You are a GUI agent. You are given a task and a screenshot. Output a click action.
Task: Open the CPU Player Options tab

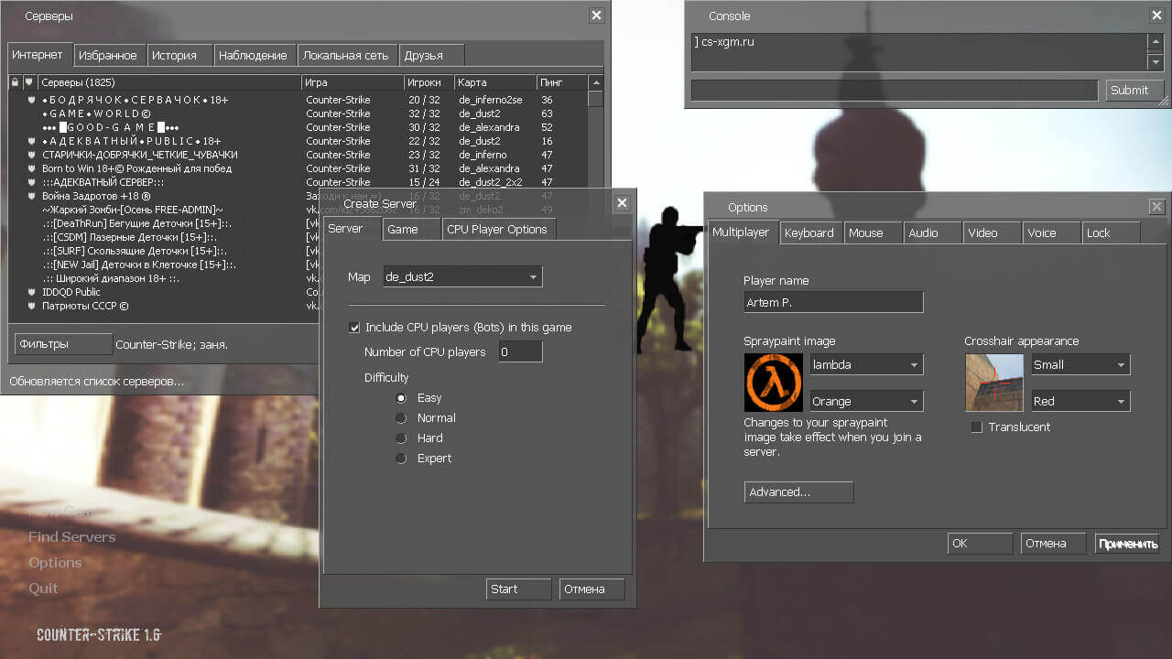[x=499, y=229]
